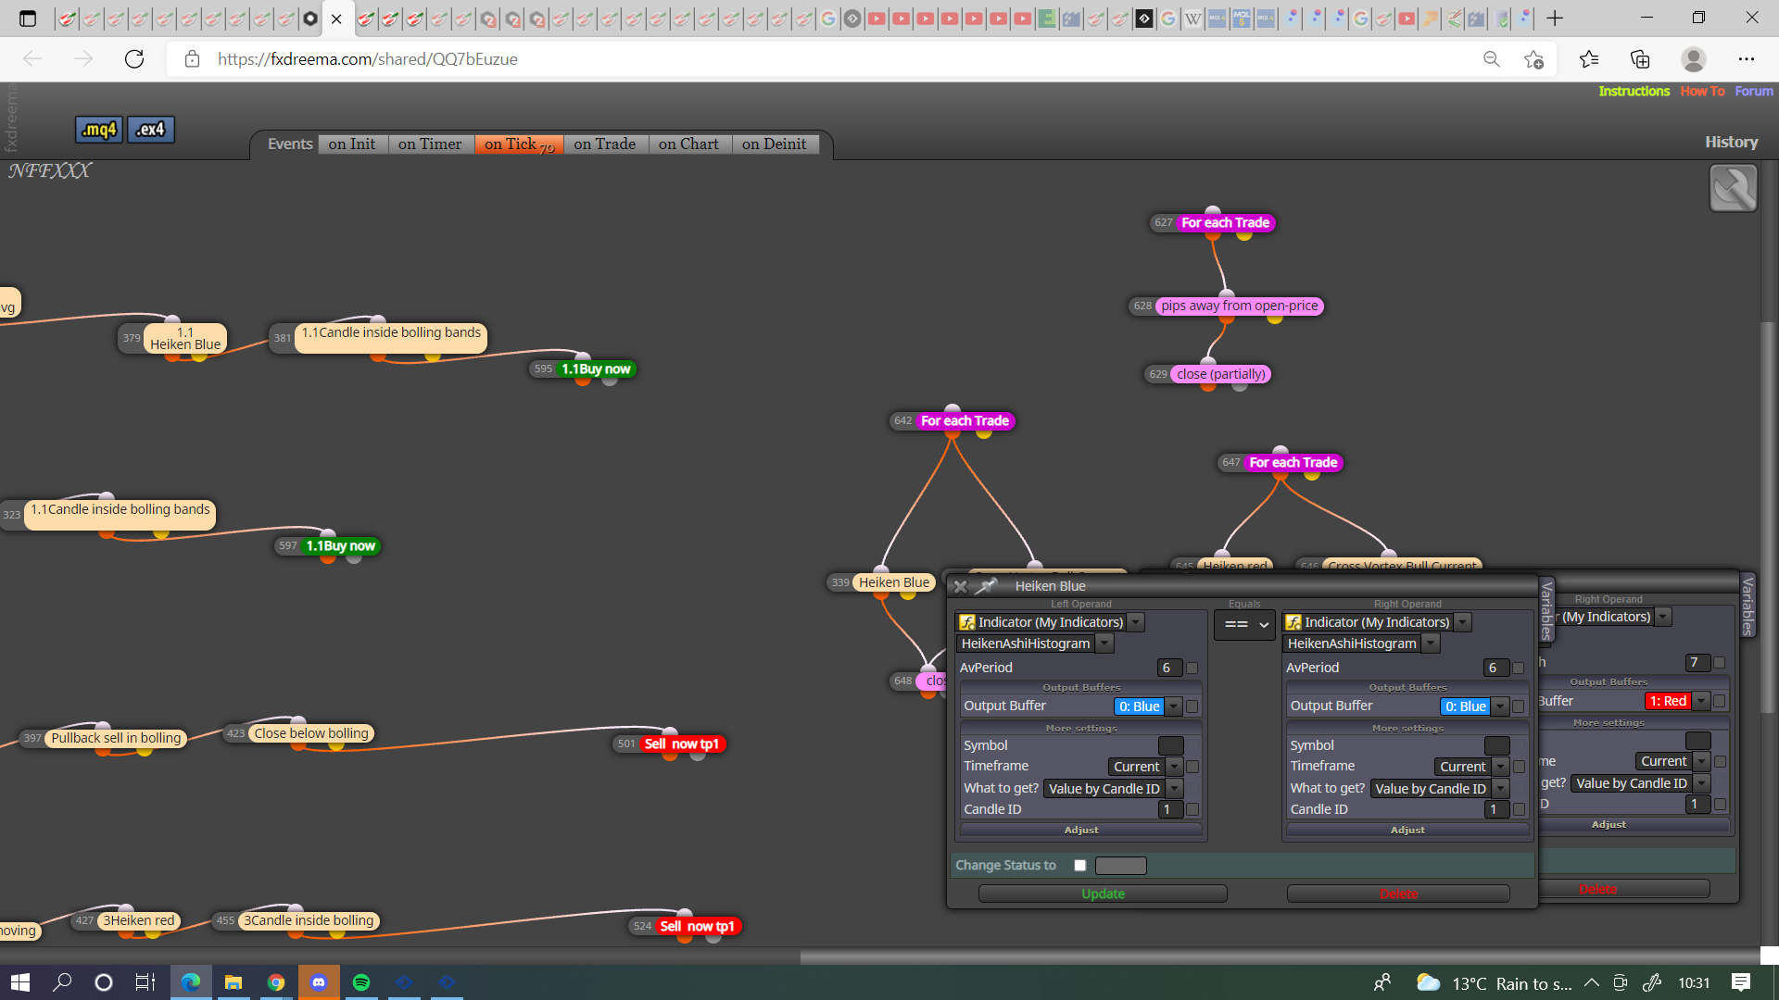Open Left Operand Timeframe Current dropdown
Viewport: 1779px width, 1000px height.
coord(1174,767)
